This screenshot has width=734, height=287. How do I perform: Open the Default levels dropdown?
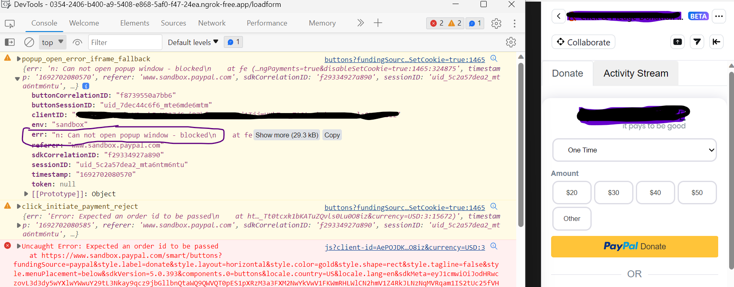(x=193, y=42)
